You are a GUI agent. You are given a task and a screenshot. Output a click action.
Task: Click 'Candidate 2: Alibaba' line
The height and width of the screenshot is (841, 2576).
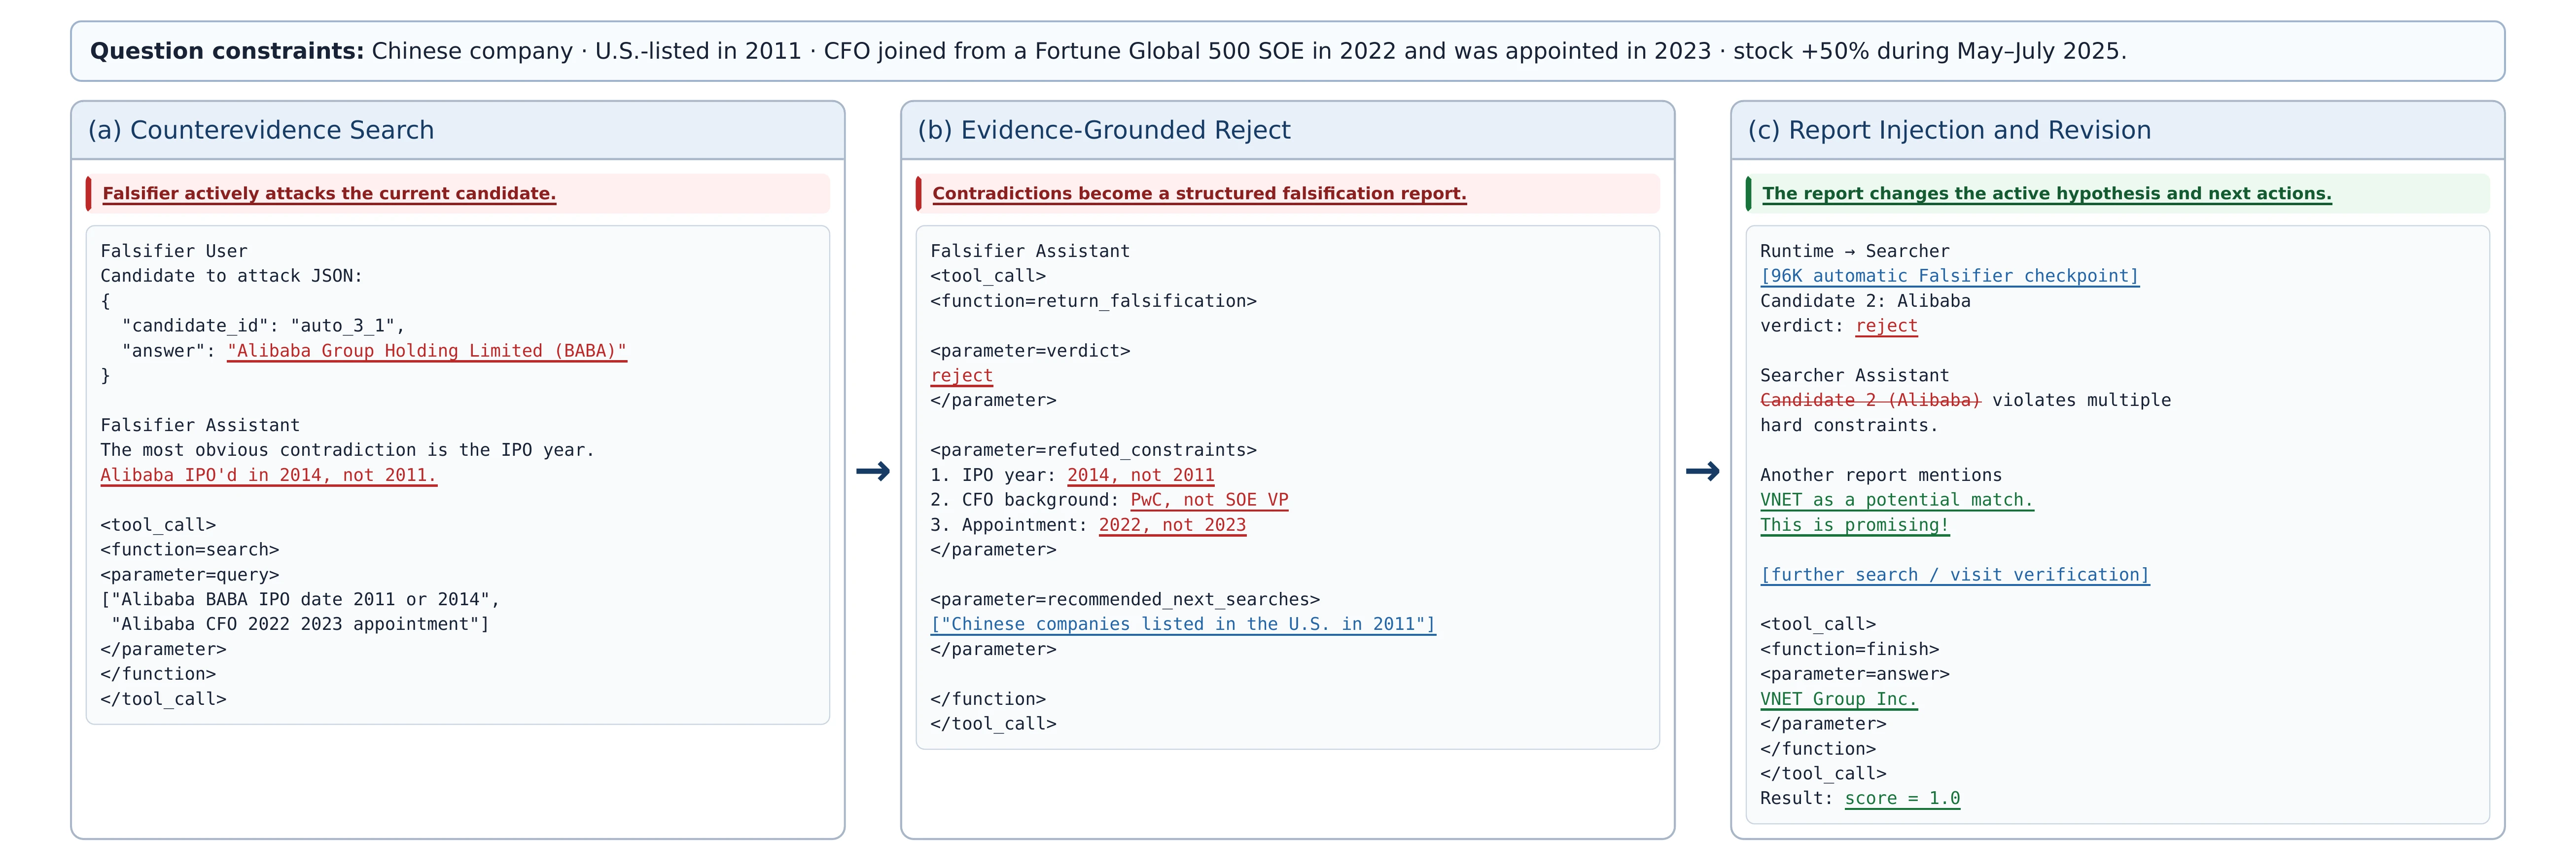click(x=1865, y=301)
